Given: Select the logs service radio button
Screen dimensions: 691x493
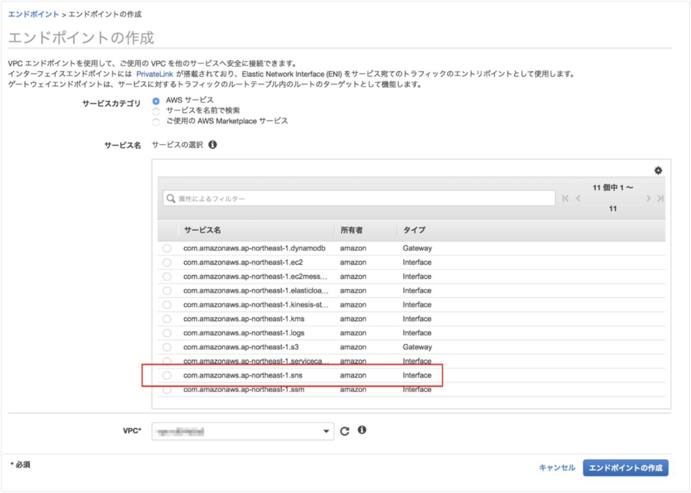Looking at the screenshot, I should pyautogui.click(x=167, y=333).
